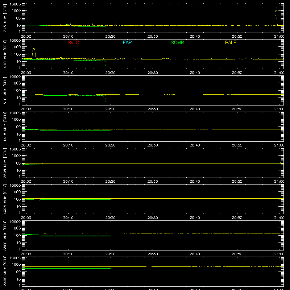
Task: Click the 8800 MHz [SFU] axis title
Action: (5, 236)
